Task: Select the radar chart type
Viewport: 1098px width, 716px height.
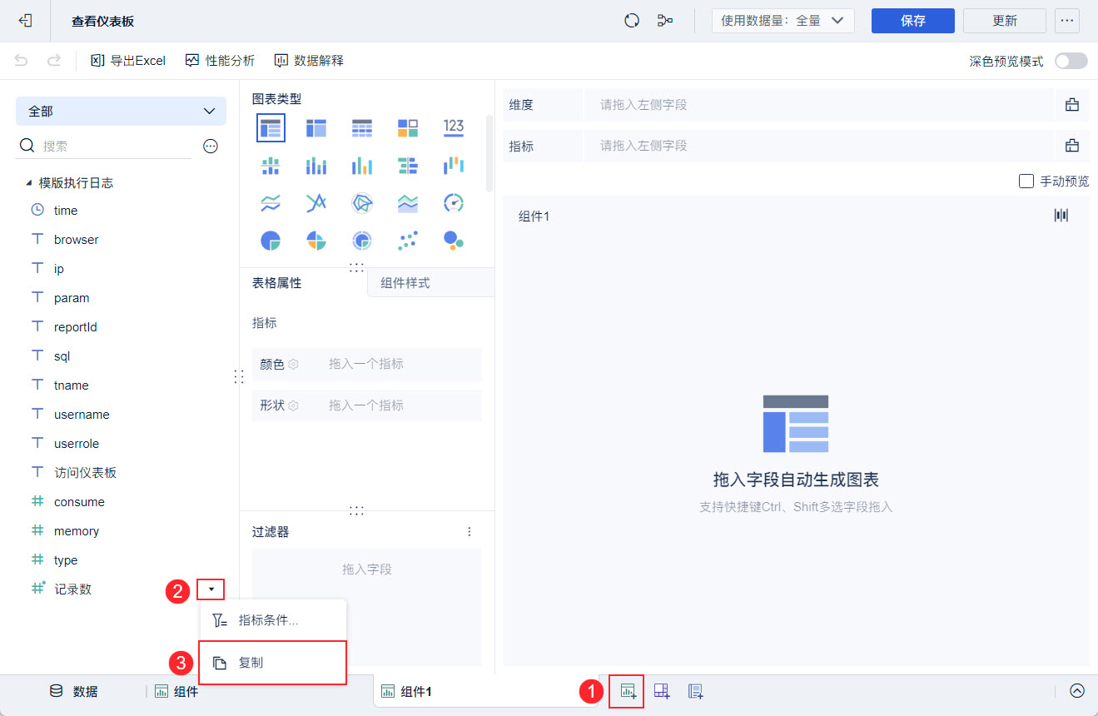Action: [362, 202]
